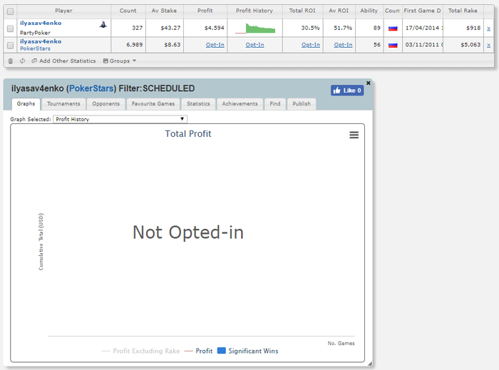Click the $5,063 total rake value
This screenshot has height=370, width=499.
[470, 45]
